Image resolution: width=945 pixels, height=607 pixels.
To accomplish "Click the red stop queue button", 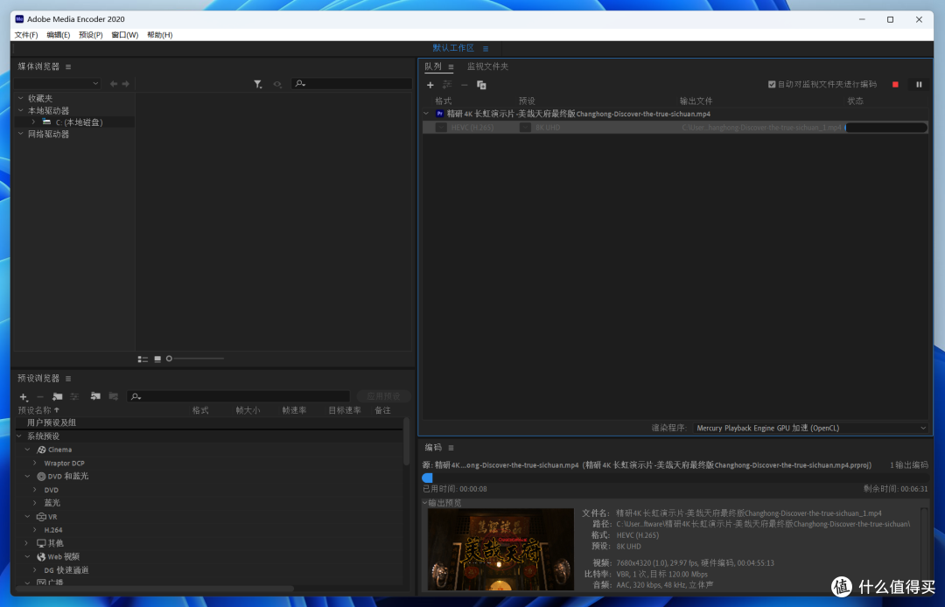I will pos(895,85).
